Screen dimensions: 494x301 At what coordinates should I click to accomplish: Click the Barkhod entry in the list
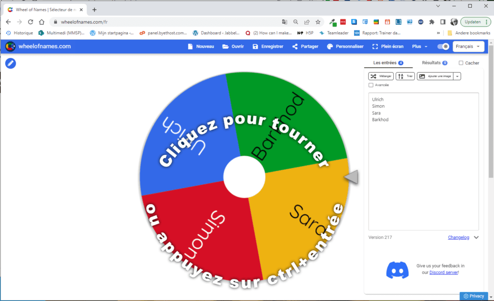380,120
